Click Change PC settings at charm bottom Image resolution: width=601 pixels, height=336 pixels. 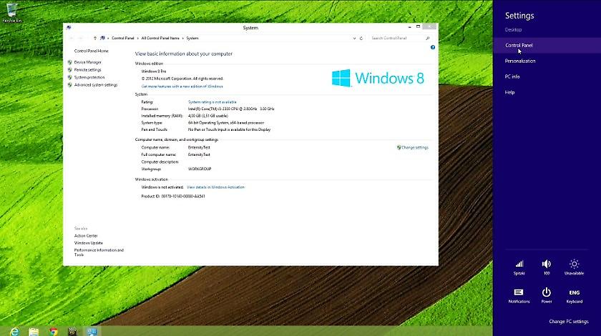click(569, 322)
